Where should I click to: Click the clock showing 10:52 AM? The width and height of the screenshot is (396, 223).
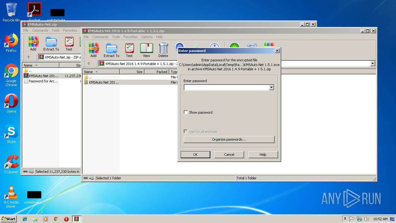click(x=380, y=219)
